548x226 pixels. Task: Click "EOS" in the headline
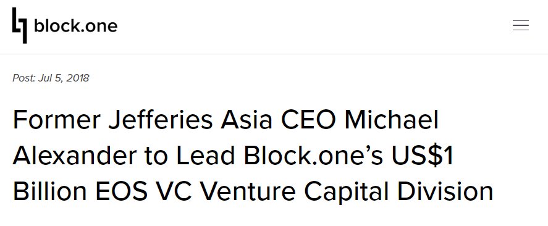(121, 191)
